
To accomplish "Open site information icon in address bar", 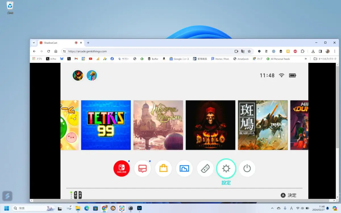I will click(x=65, y=51).
